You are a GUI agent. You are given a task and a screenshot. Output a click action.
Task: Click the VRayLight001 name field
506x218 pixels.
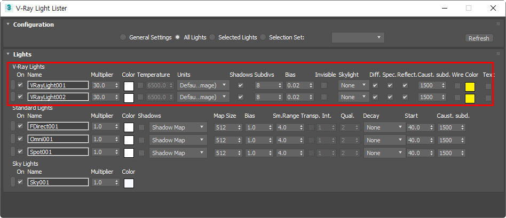pyautogui.click(x=58, y=85)
